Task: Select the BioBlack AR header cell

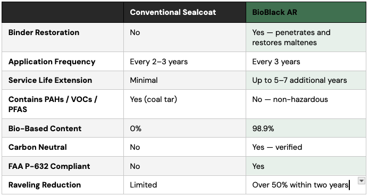Action: (x=306, y=12)
